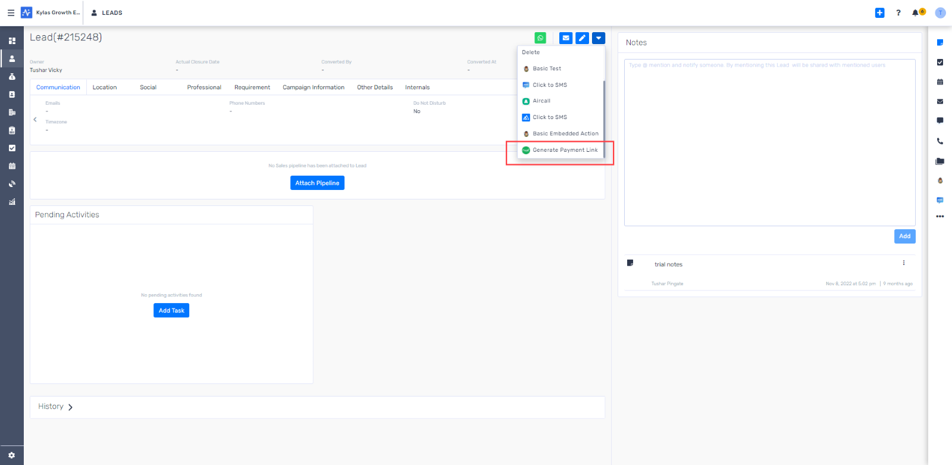Choose Delete from the actions menu
The height and width of the screenshot is (465, 952).
click(531, 52)
